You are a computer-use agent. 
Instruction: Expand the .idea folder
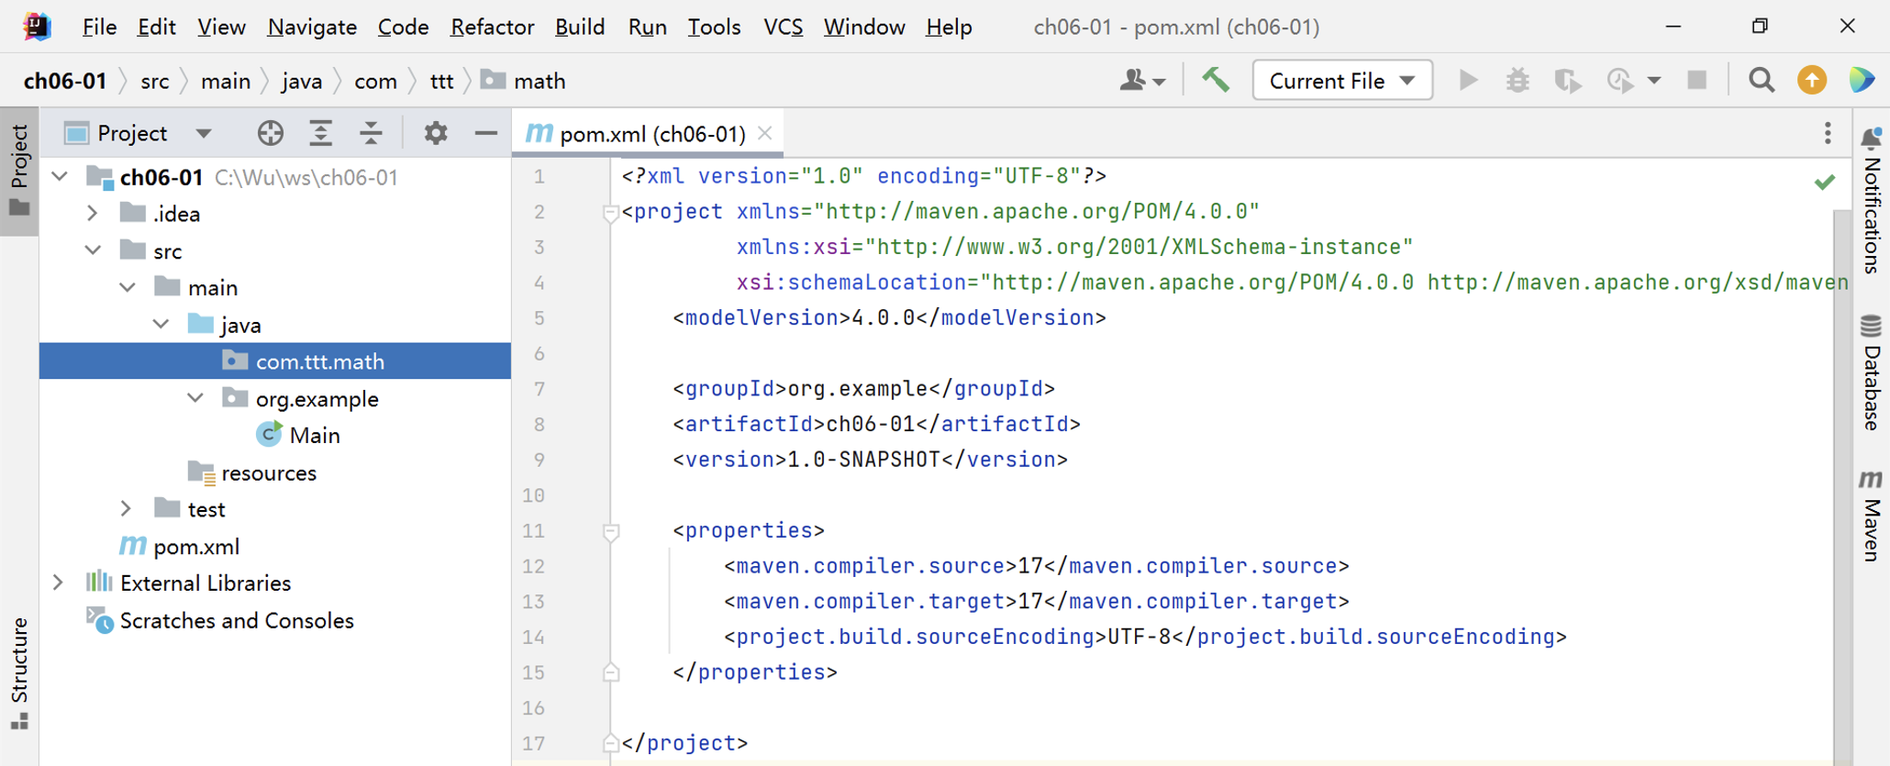(93, 213)
